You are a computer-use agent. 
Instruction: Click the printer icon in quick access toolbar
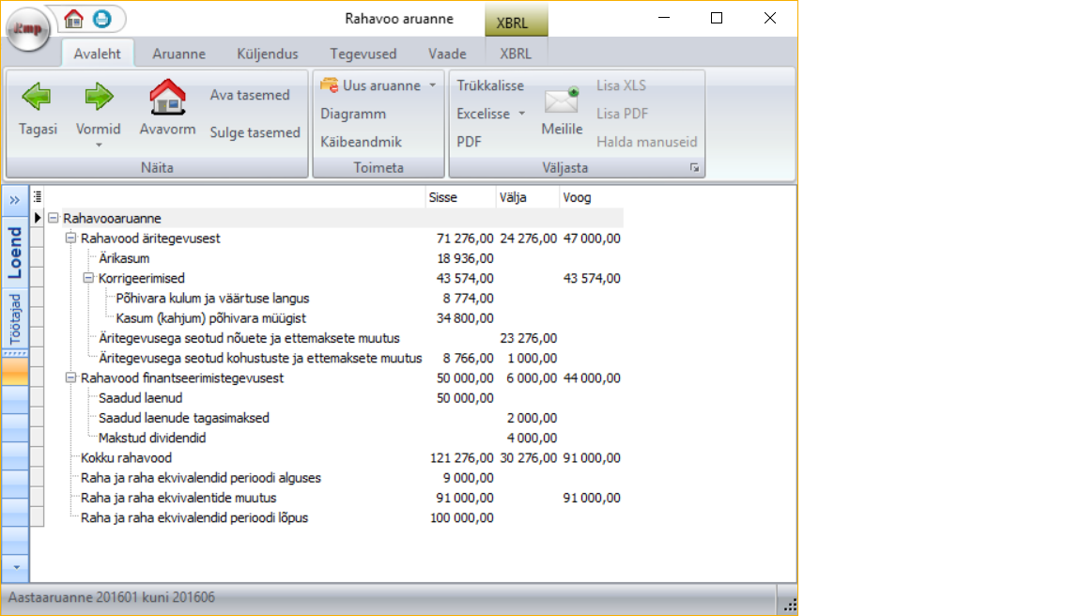101,18
